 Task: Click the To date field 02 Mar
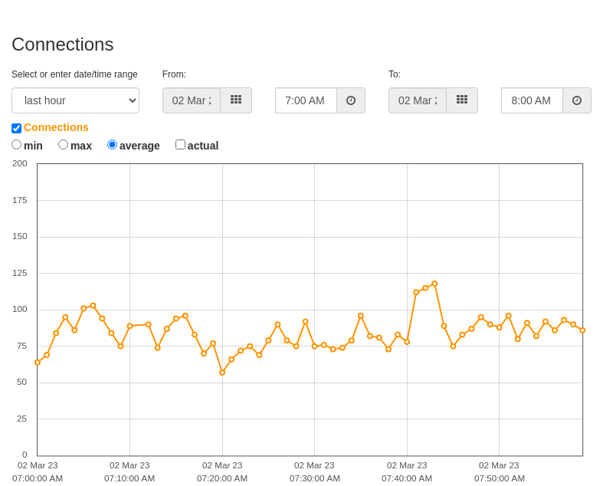point(418,100)
